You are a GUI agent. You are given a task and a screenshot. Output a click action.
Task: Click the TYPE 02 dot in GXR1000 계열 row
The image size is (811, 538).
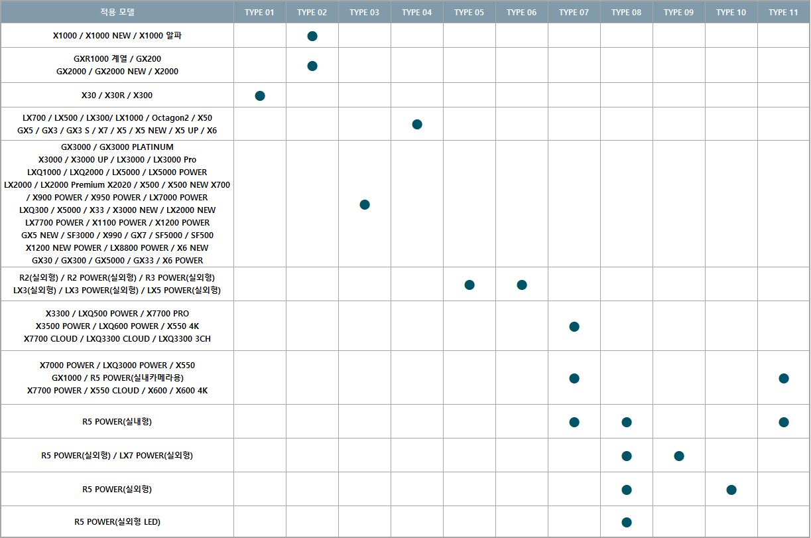pyautogui.click(x=312, y=66)
